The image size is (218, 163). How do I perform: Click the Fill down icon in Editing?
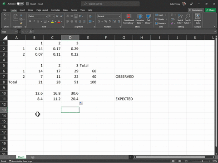pyautogui.click(x=172, y=19)
